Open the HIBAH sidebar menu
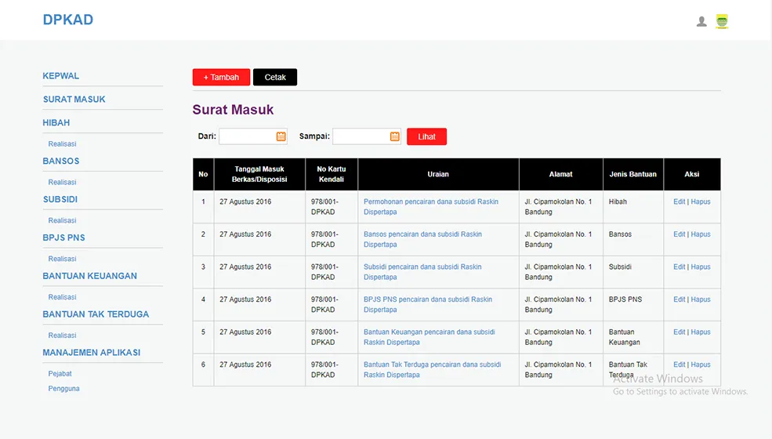The height and width of the screenshot is (439, 772). click(56, 122)
